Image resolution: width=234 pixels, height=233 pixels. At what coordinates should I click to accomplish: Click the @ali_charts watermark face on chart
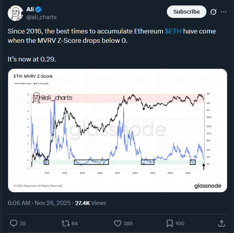pos(37,98)
